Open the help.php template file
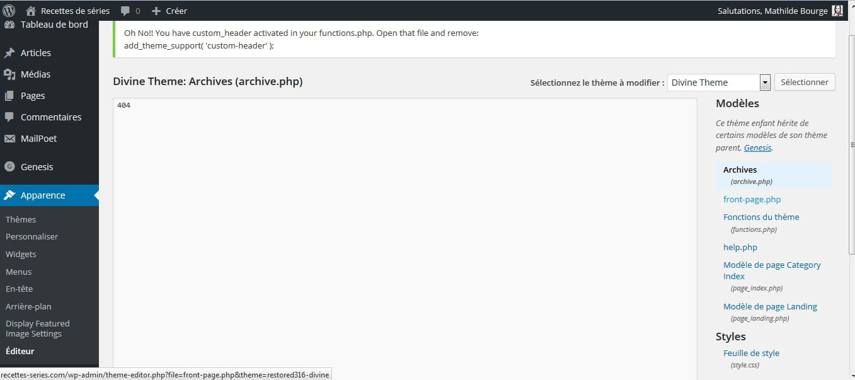Viewport: 855px width, 380px height. pyautogui.click(x=740, y=248)
